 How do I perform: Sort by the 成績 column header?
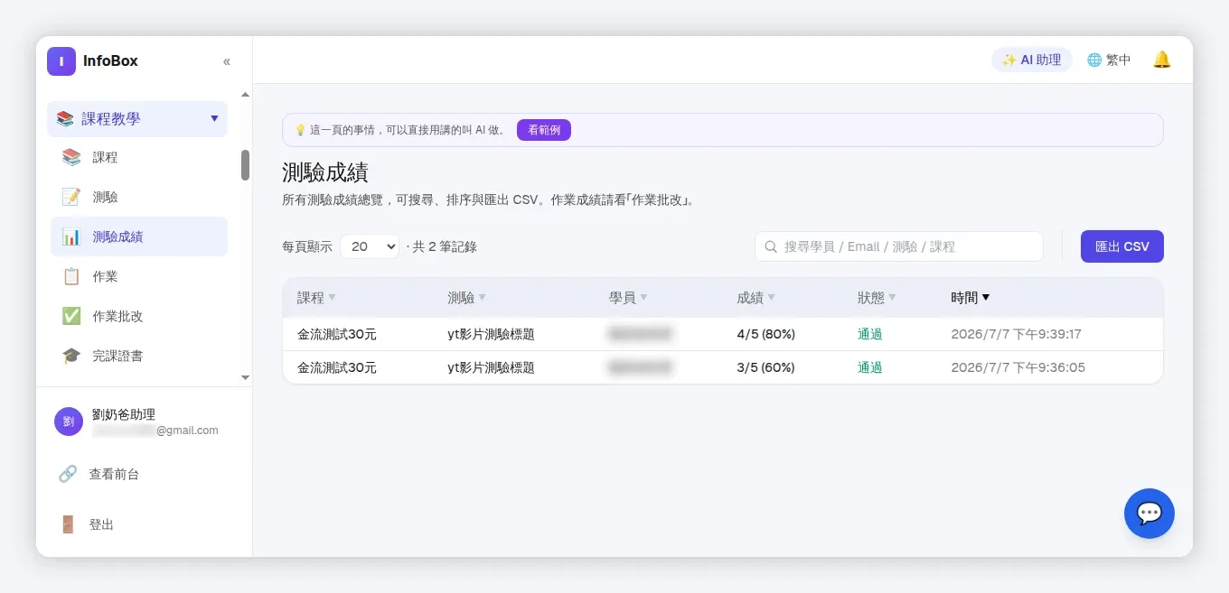(x=756, y=297)
